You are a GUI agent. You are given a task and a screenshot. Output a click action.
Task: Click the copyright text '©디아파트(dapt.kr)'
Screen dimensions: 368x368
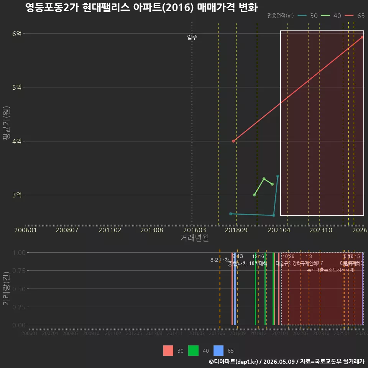click(x=233, y=361)
